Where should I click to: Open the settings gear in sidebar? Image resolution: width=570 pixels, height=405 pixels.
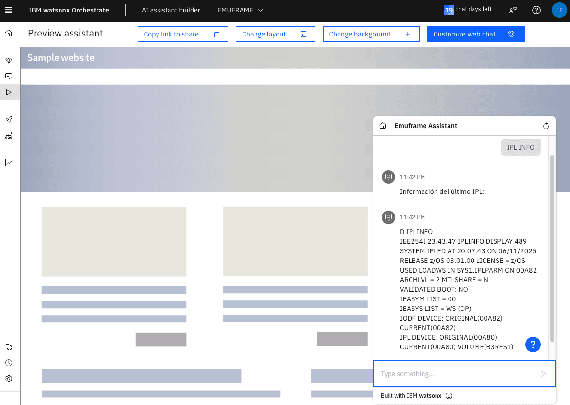(9, 379)
